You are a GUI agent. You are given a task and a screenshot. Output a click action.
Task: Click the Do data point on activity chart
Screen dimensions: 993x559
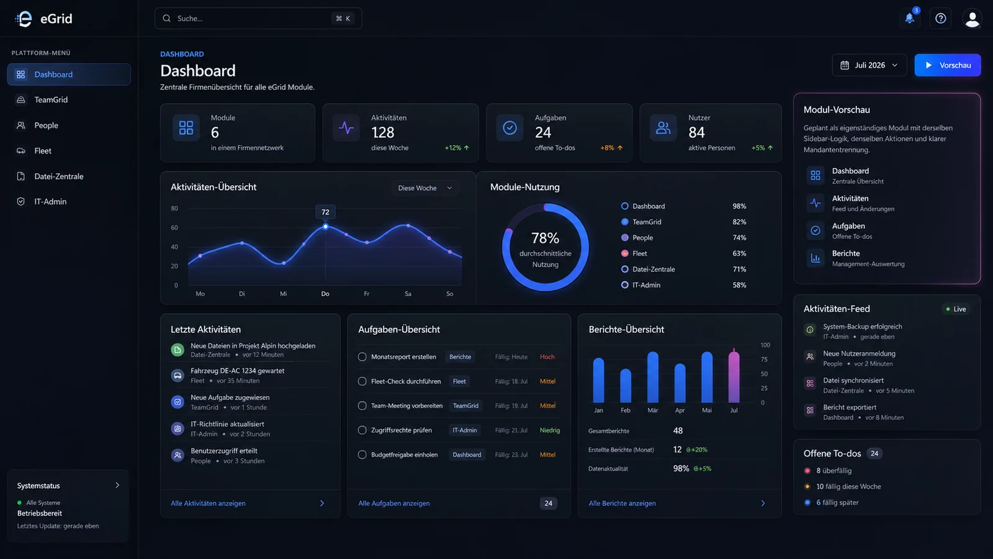325,227
